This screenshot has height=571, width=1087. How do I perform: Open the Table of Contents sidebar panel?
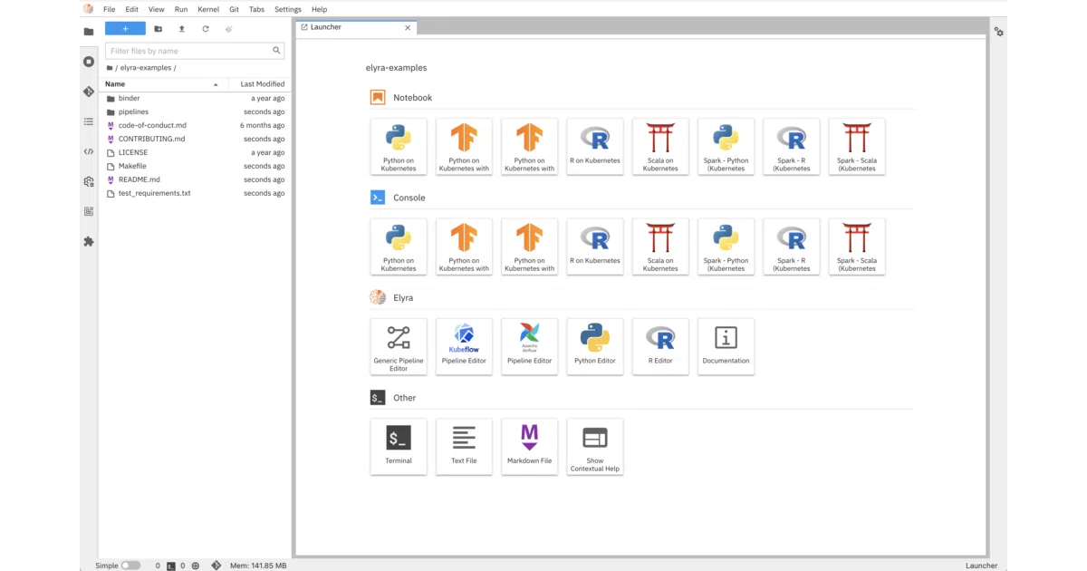(89, 121)
